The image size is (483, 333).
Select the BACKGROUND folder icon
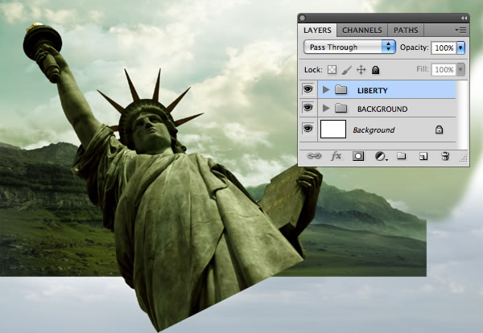(x=341, y=108)
